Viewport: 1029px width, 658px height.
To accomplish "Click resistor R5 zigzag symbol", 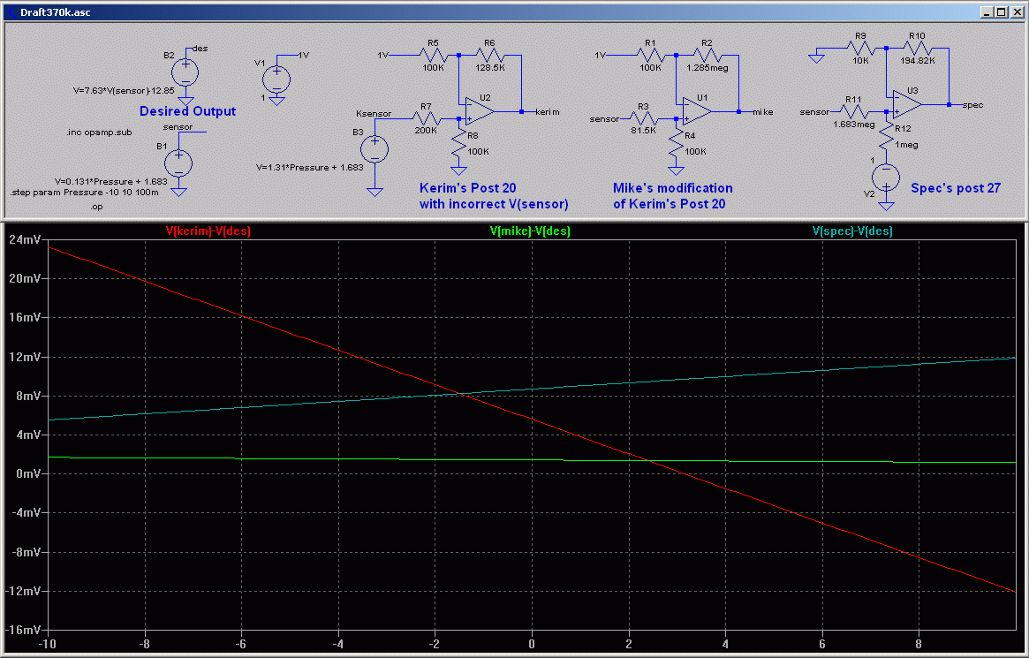I will pyautogui.click(x=433, y=55).
